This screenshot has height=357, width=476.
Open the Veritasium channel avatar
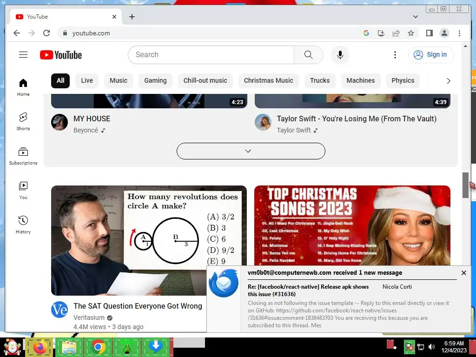[x=59, y=310]
